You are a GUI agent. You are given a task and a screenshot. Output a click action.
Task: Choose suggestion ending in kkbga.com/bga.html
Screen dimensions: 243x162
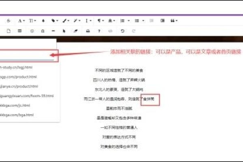pyautogui.click(x=17, y=115)
